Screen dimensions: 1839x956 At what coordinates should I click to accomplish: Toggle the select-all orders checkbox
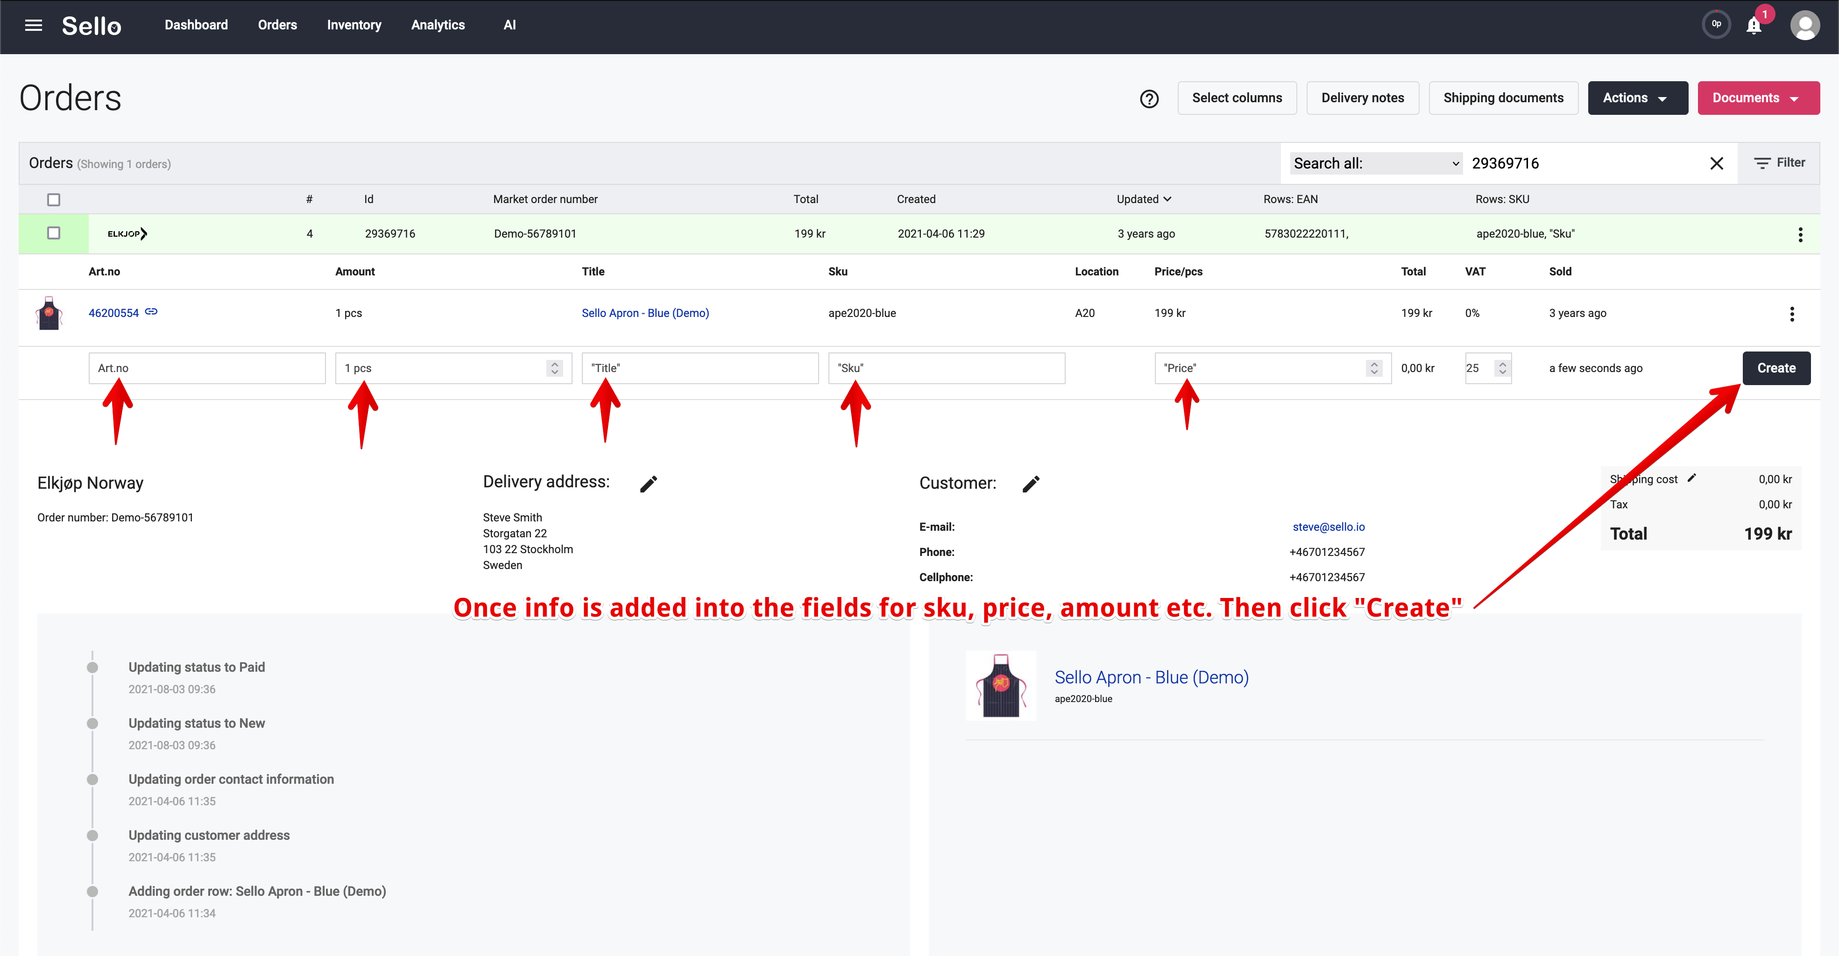(54, 200)
